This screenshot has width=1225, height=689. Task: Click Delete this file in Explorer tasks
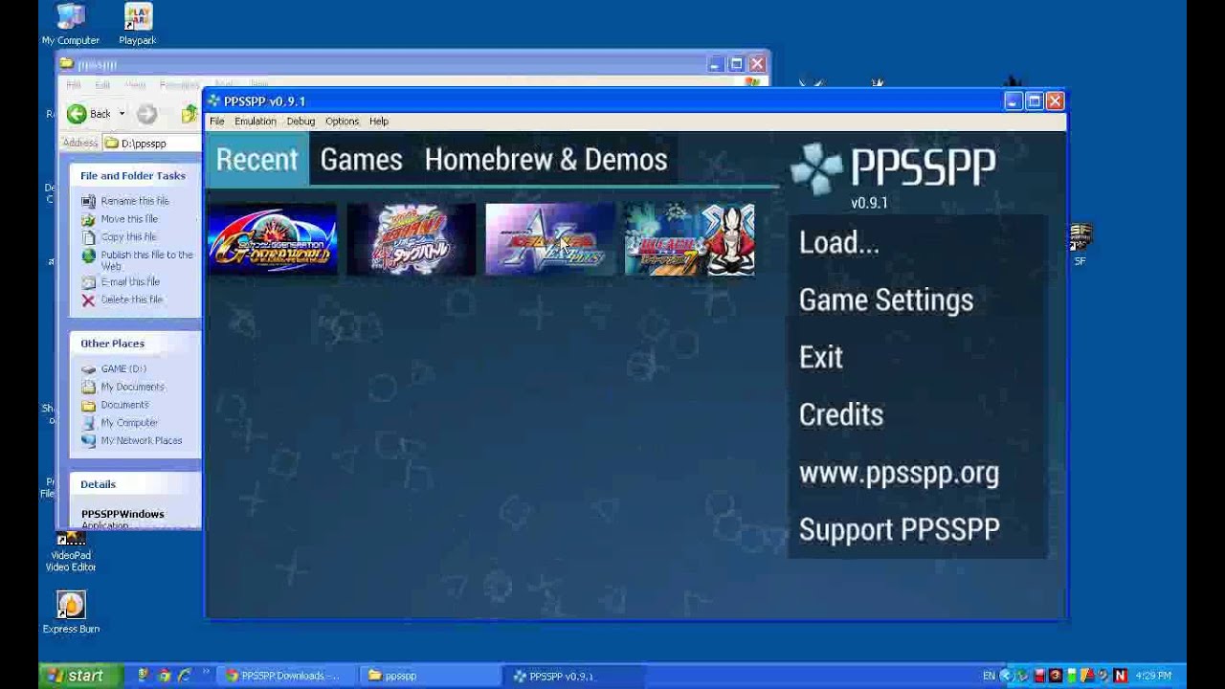point(132,300)
